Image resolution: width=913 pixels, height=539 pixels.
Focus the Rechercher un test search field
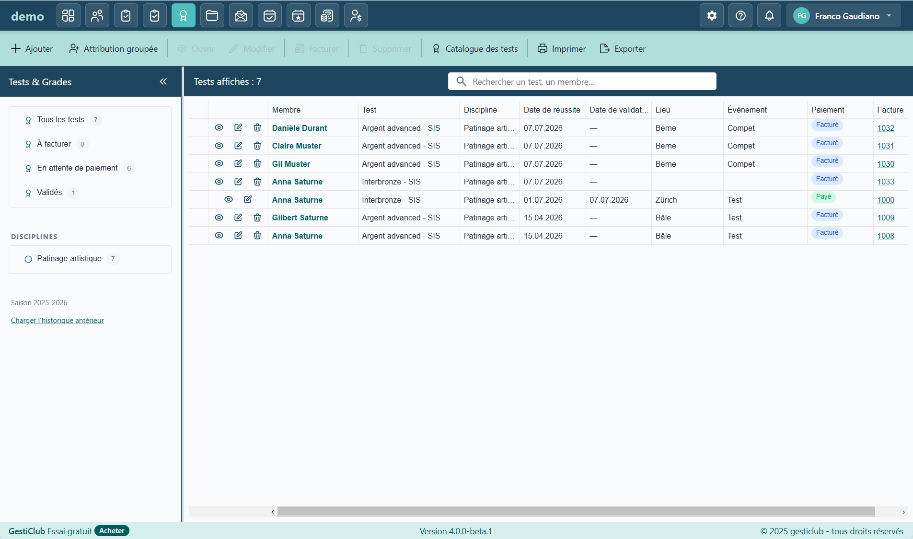(582, 81)
